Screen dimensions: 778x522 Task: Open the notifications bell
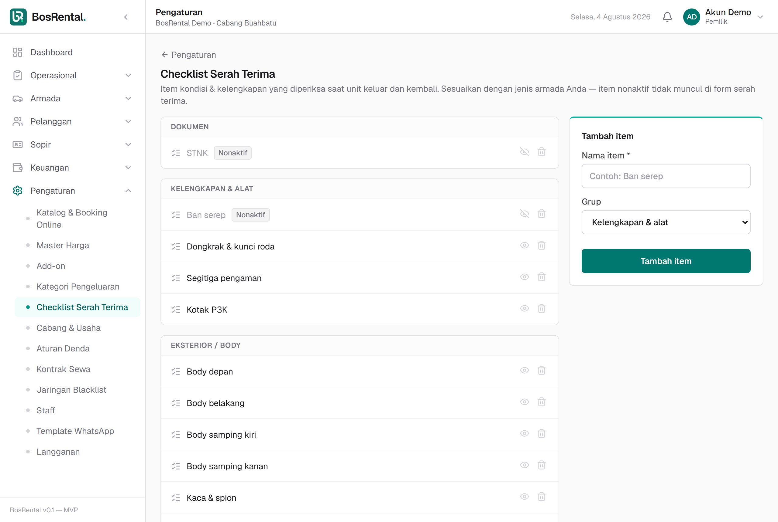point(667,17)
